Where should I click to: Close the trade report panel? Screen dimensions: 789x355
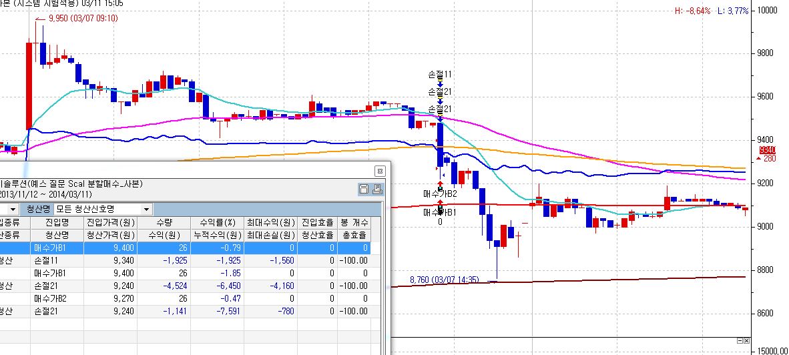[x=380, y=171]
